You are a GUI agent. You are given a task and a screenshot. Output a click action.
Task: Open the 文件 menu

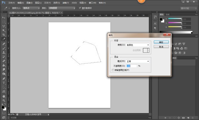point(12,3)
